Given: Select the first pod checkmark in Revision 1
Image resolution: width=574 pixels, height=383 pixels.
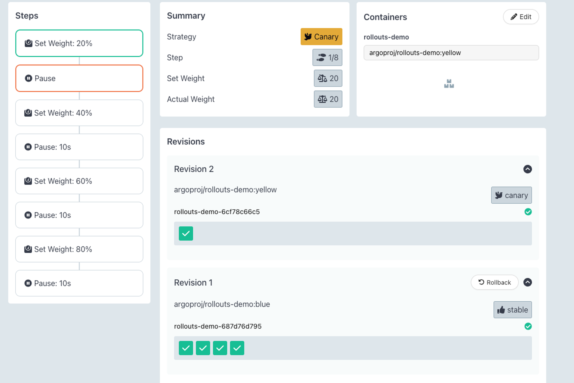Looking at the screenshot, I should tap(186, 348).
